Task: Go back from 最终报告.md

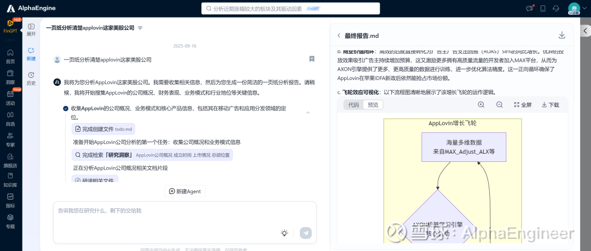Action: point(339,36)
